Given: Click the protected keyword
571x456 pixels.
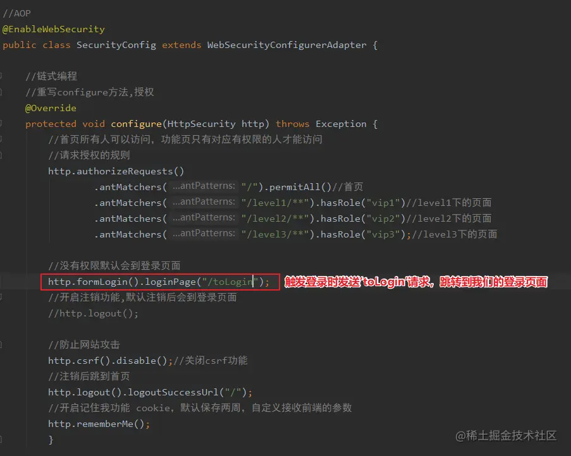Looking at the screenshot, I should pos(51,124).
